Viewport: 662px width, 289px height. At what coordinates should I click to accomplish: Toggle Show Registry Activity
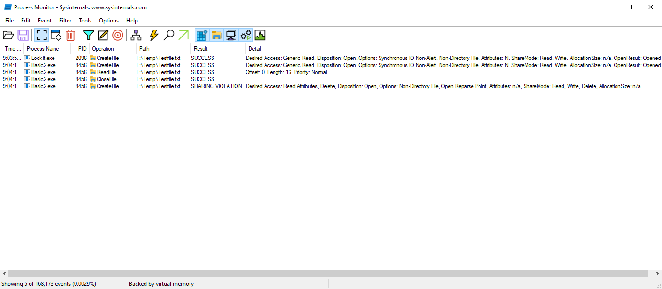coord(202,35)
